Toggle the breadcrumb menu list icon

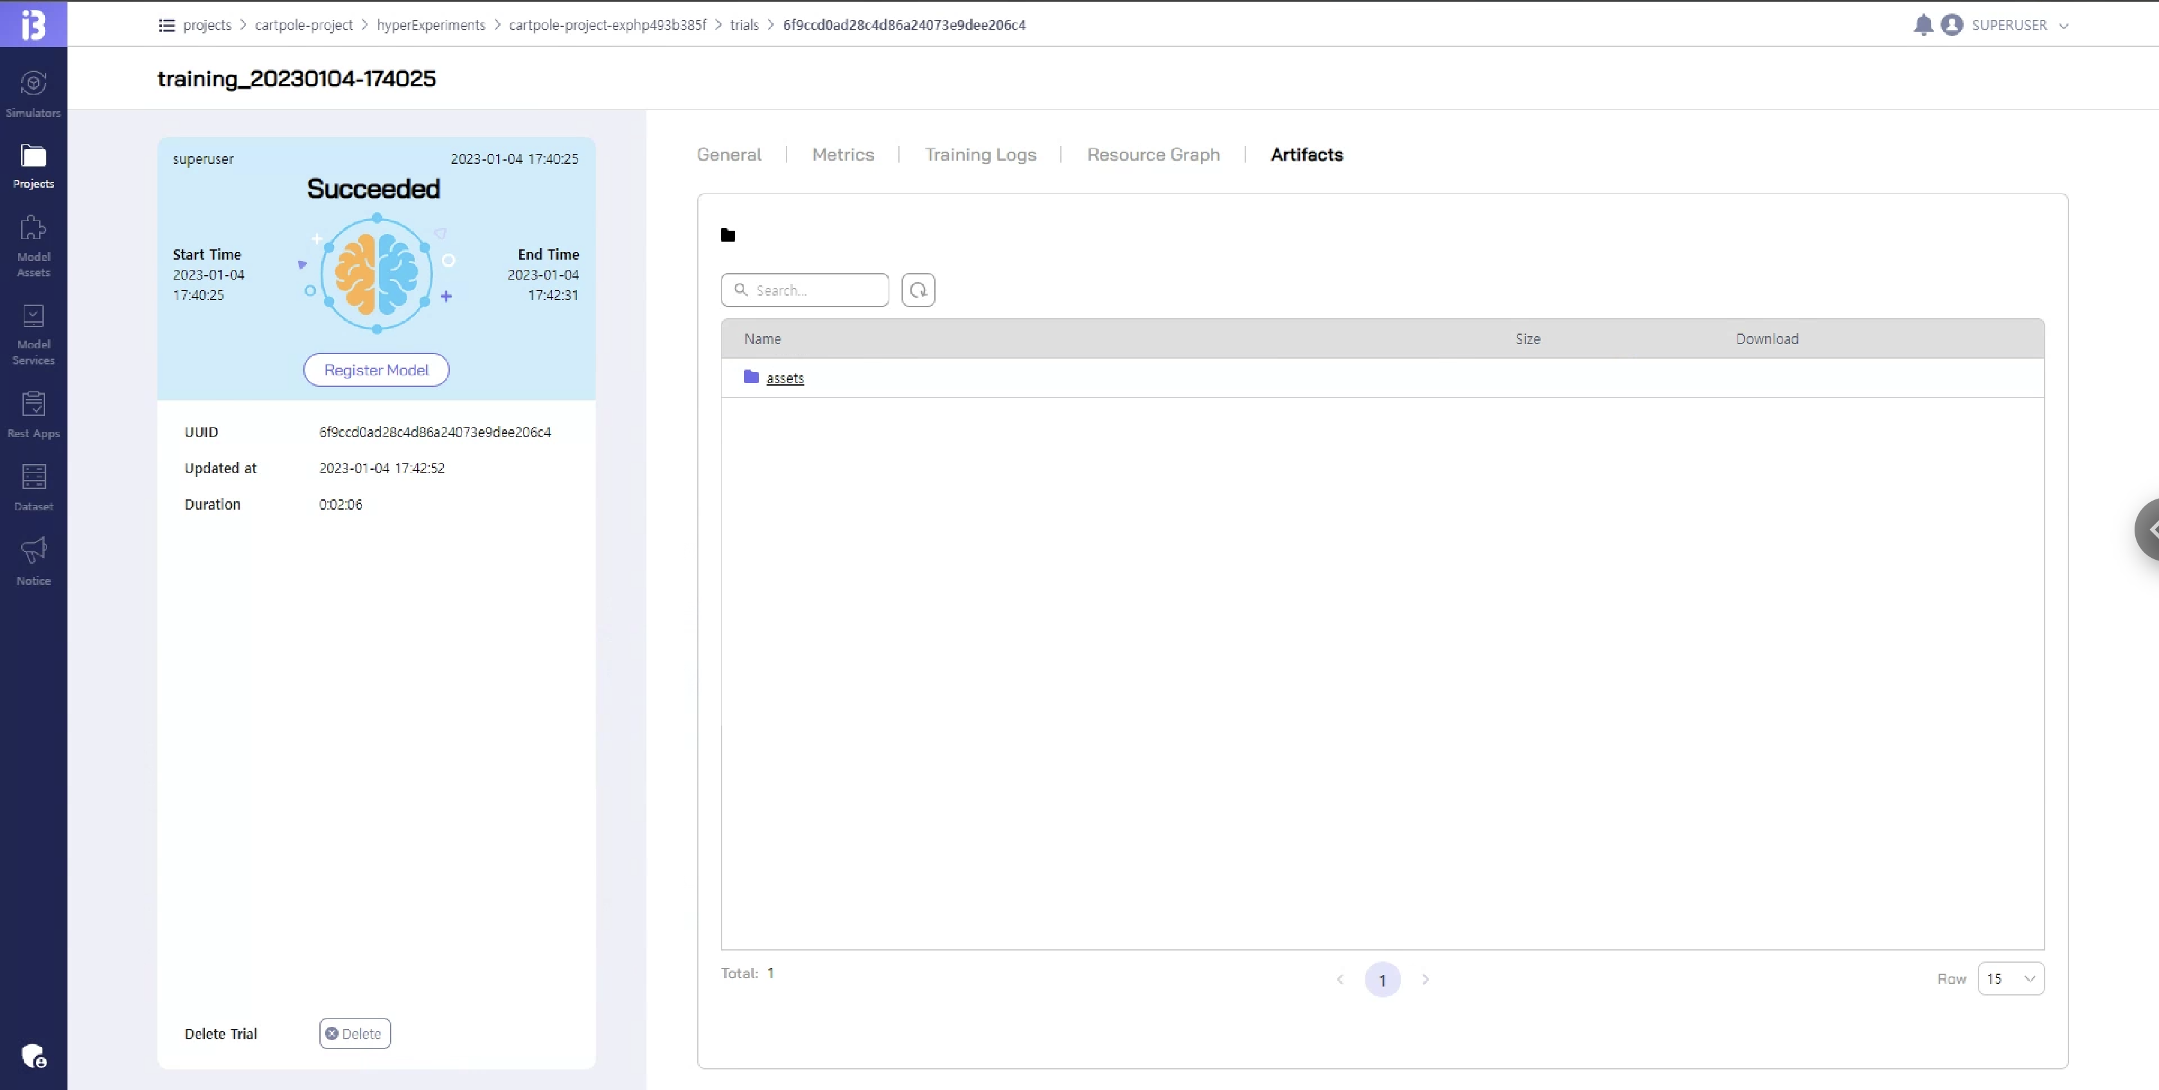pyautogui.click(x=167, y=25)
